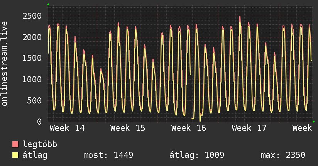This screenshot has width=318, height=166.
Task: Click the yellow átlag legend color swatch
Action: tap(15, 155)
